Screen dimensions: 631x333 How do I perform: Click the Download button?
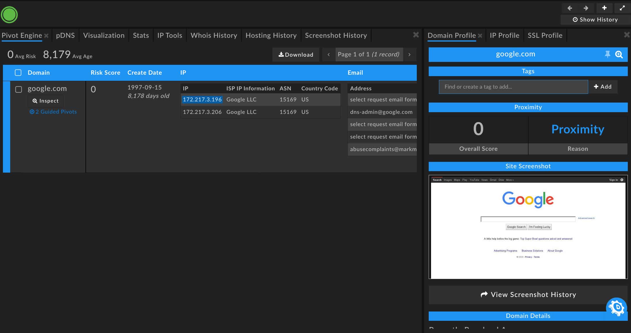coord(296,55)
